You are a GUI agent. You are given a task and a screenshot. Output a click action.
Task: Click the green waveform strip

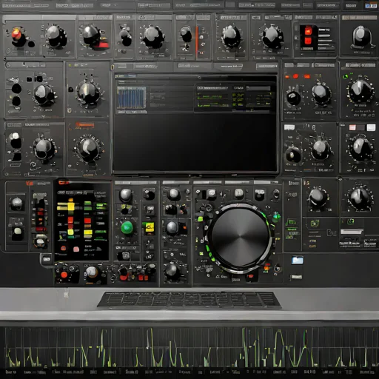[189, 348]
